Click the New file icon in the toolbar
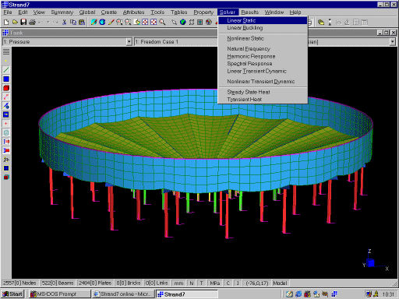 point(6,23)
